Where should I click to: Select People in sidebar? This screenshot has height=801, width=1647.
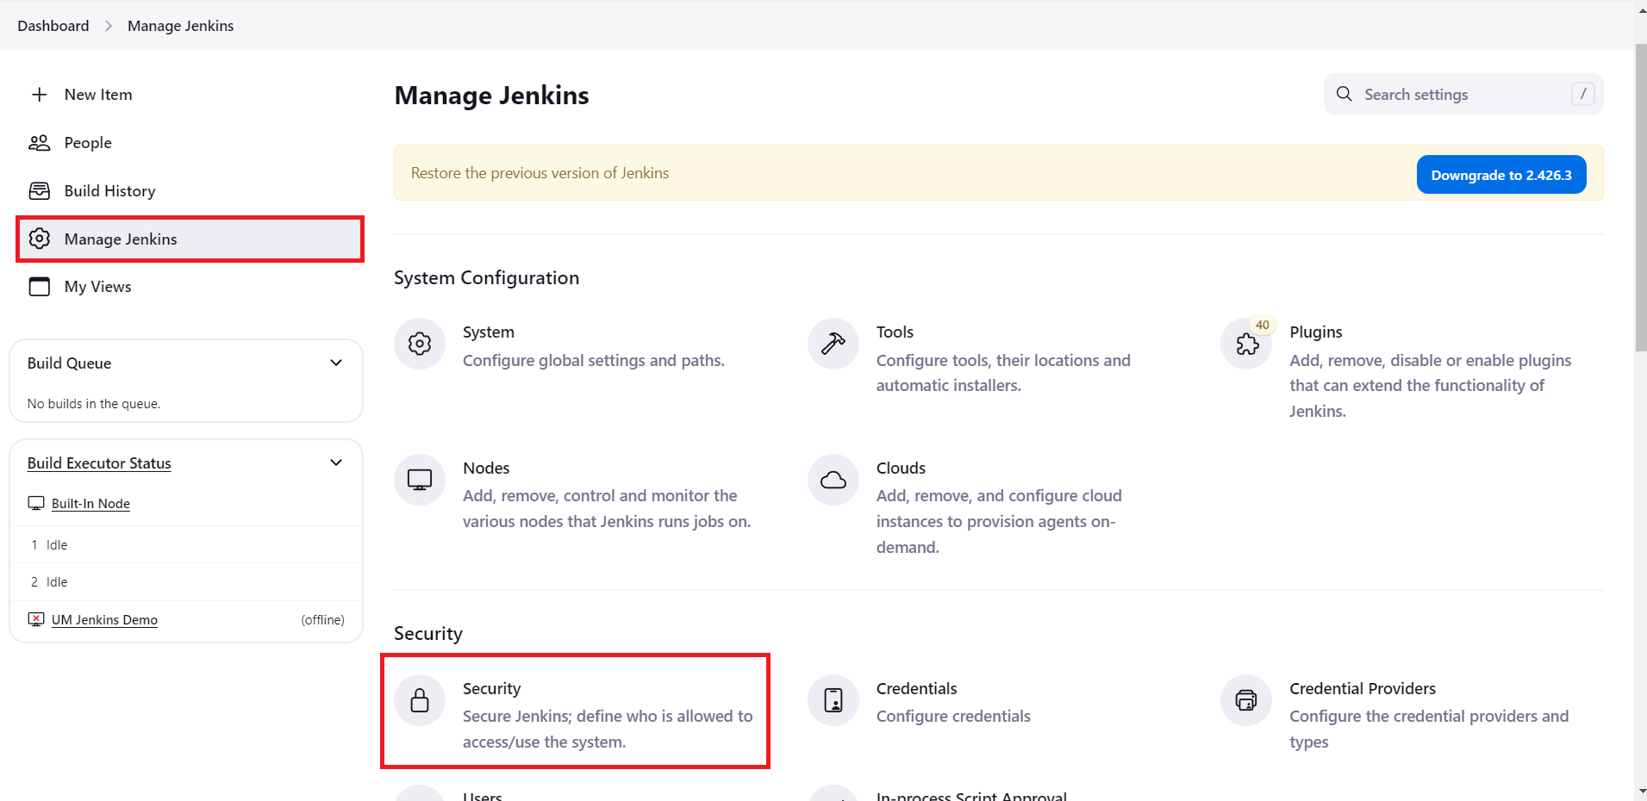coord(188,143)
